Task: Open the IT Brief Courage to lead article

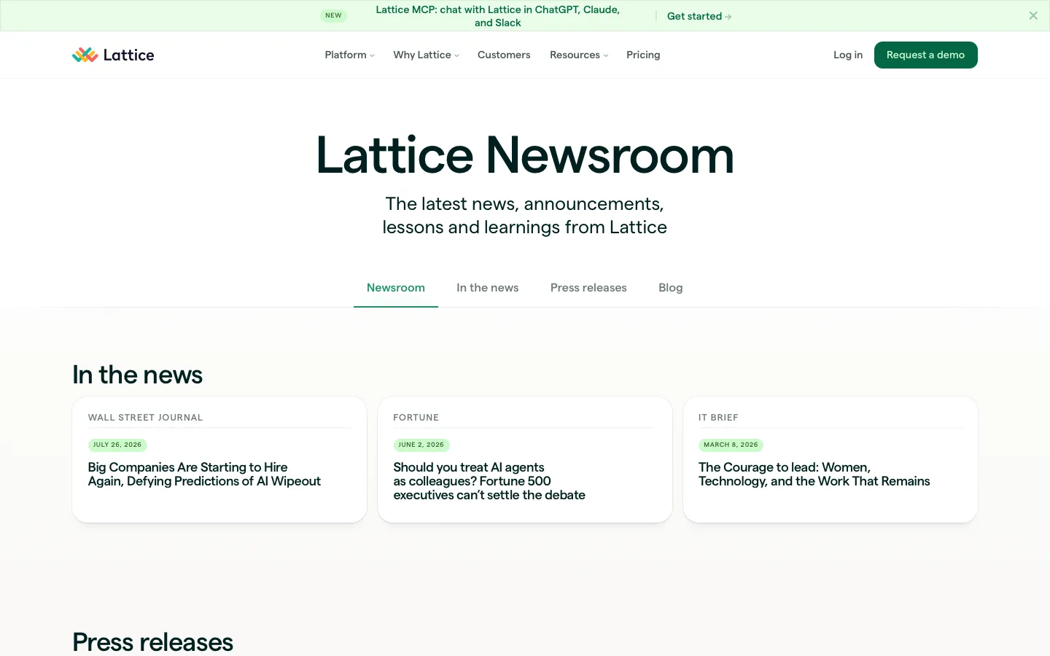Action: click(x=831, y=459)
